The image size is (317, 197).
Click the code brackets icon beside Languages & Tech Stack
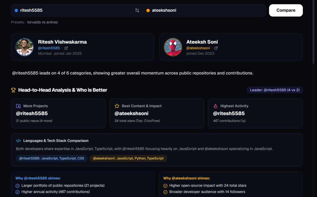click(18, 141)
